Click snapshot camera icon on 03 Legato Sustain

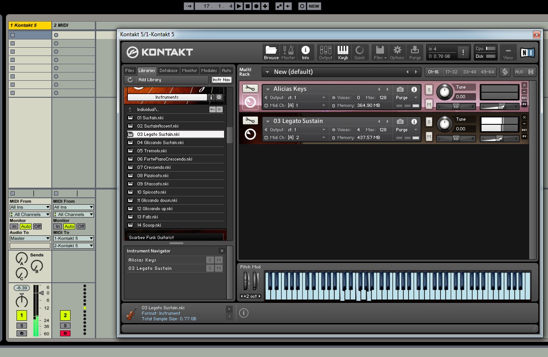(400, 122)
